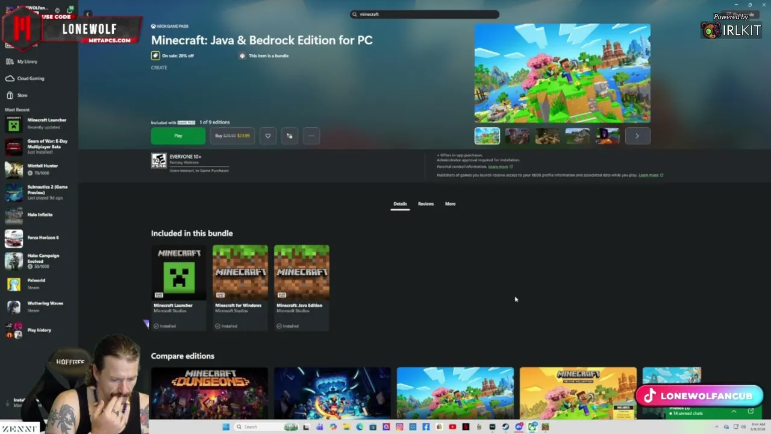Click the manage game icon beside the heart
Image resolution: width=771 pixels, height=434 pixels.
290,136
